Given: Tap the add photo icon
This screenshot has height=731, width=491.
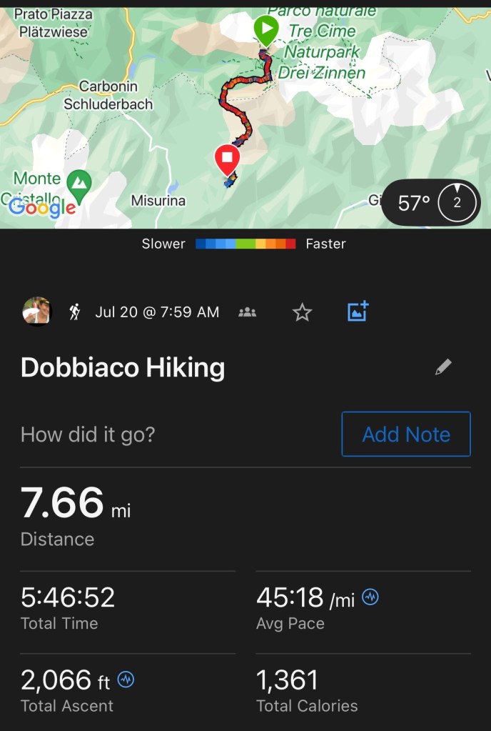Looking at the screenshot, I should [x=358, y=312].
